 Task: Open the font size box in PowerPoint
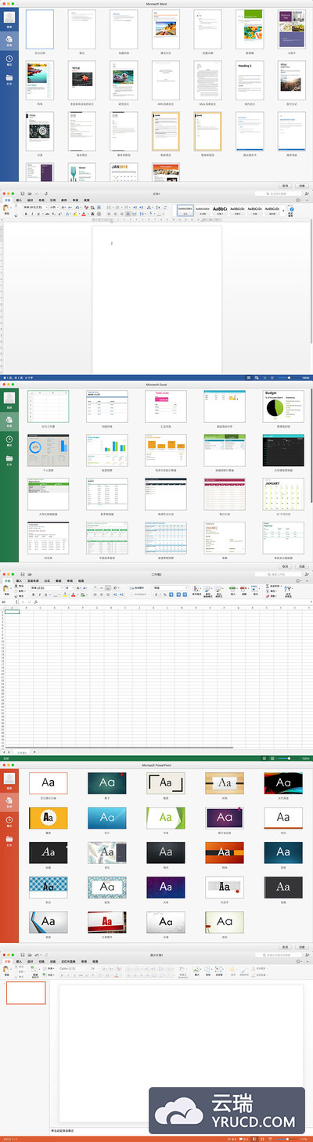tap(95, 968)
